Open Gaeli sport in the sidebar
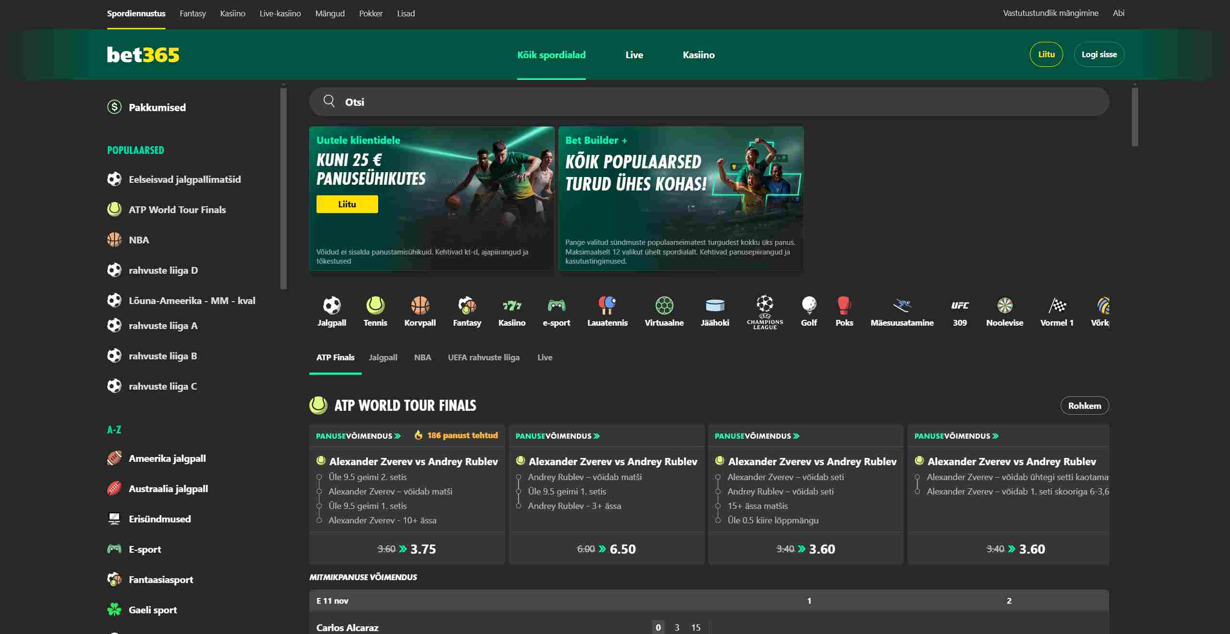The height and width of the screenshot is (634, 1230). 152,609
